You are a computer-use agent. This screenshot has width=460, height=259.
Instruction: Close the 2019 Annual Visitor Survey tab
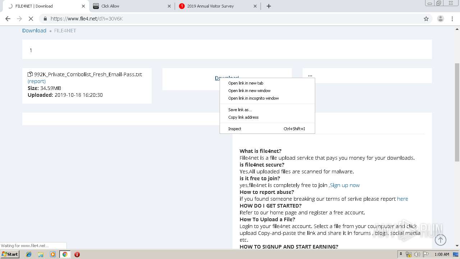[255, 6]
